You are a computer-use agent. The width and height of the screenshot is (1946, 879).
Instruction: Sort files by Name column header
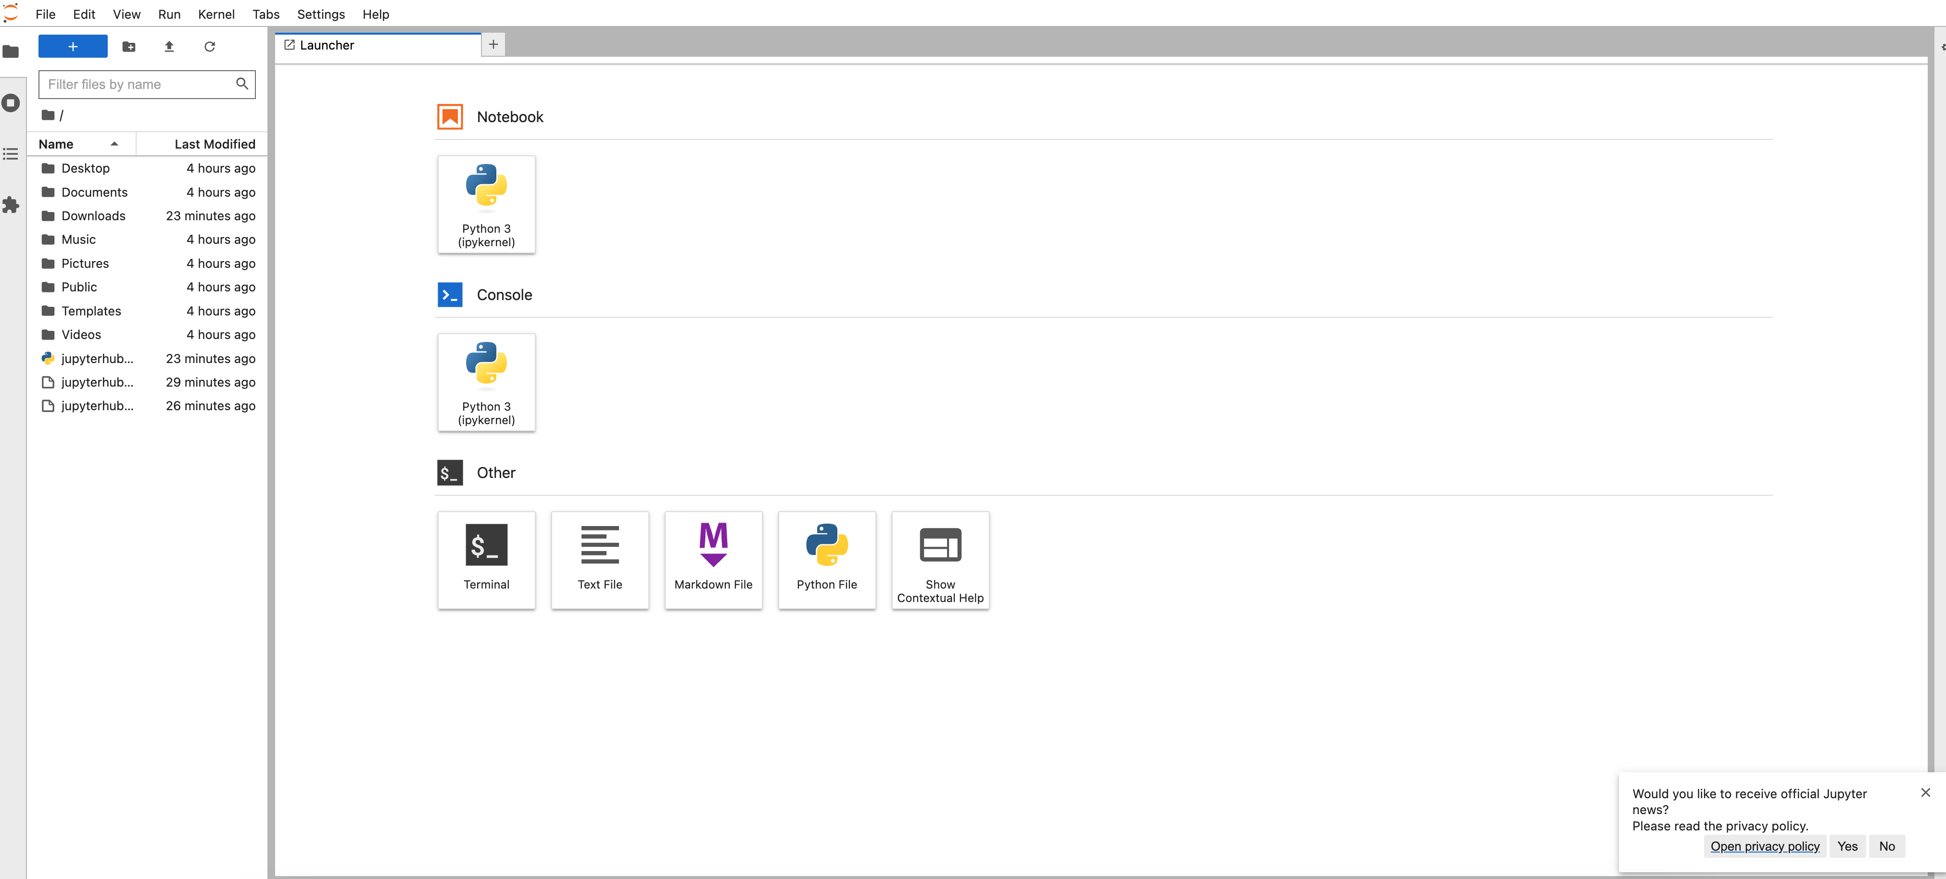(x=57, y=143)
